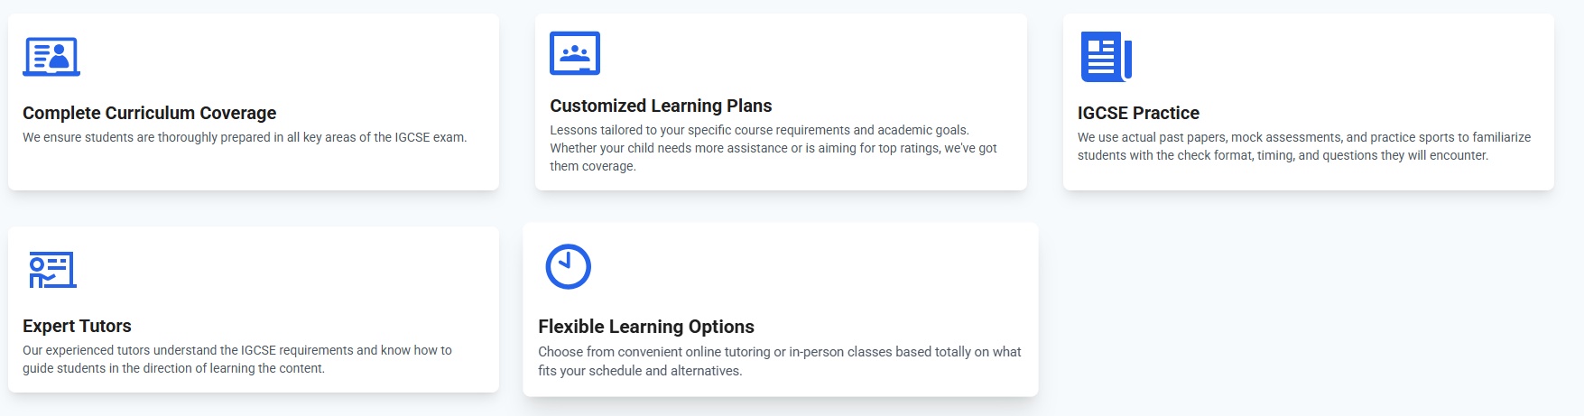Click the paragraph about actual past papers

[1303, 137]
